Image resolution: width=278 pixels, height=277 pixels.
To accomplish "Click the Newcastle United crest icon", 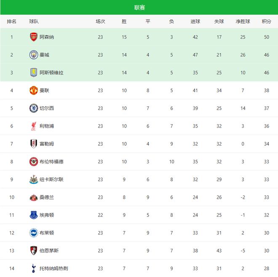I will 33,179.
